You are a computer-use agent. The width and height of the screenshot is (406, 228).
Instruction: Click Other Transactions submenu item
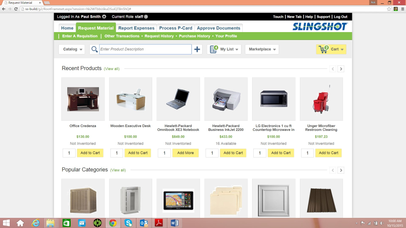coord(122,36)
